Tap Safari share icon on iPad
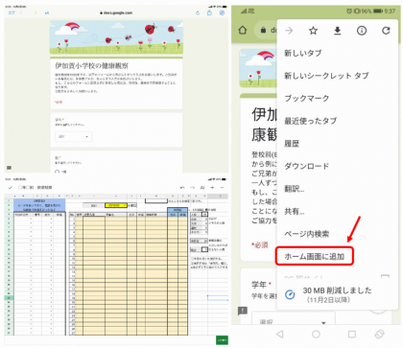The width and height of the screenshot is (403, 348). (x=209, y=12)
